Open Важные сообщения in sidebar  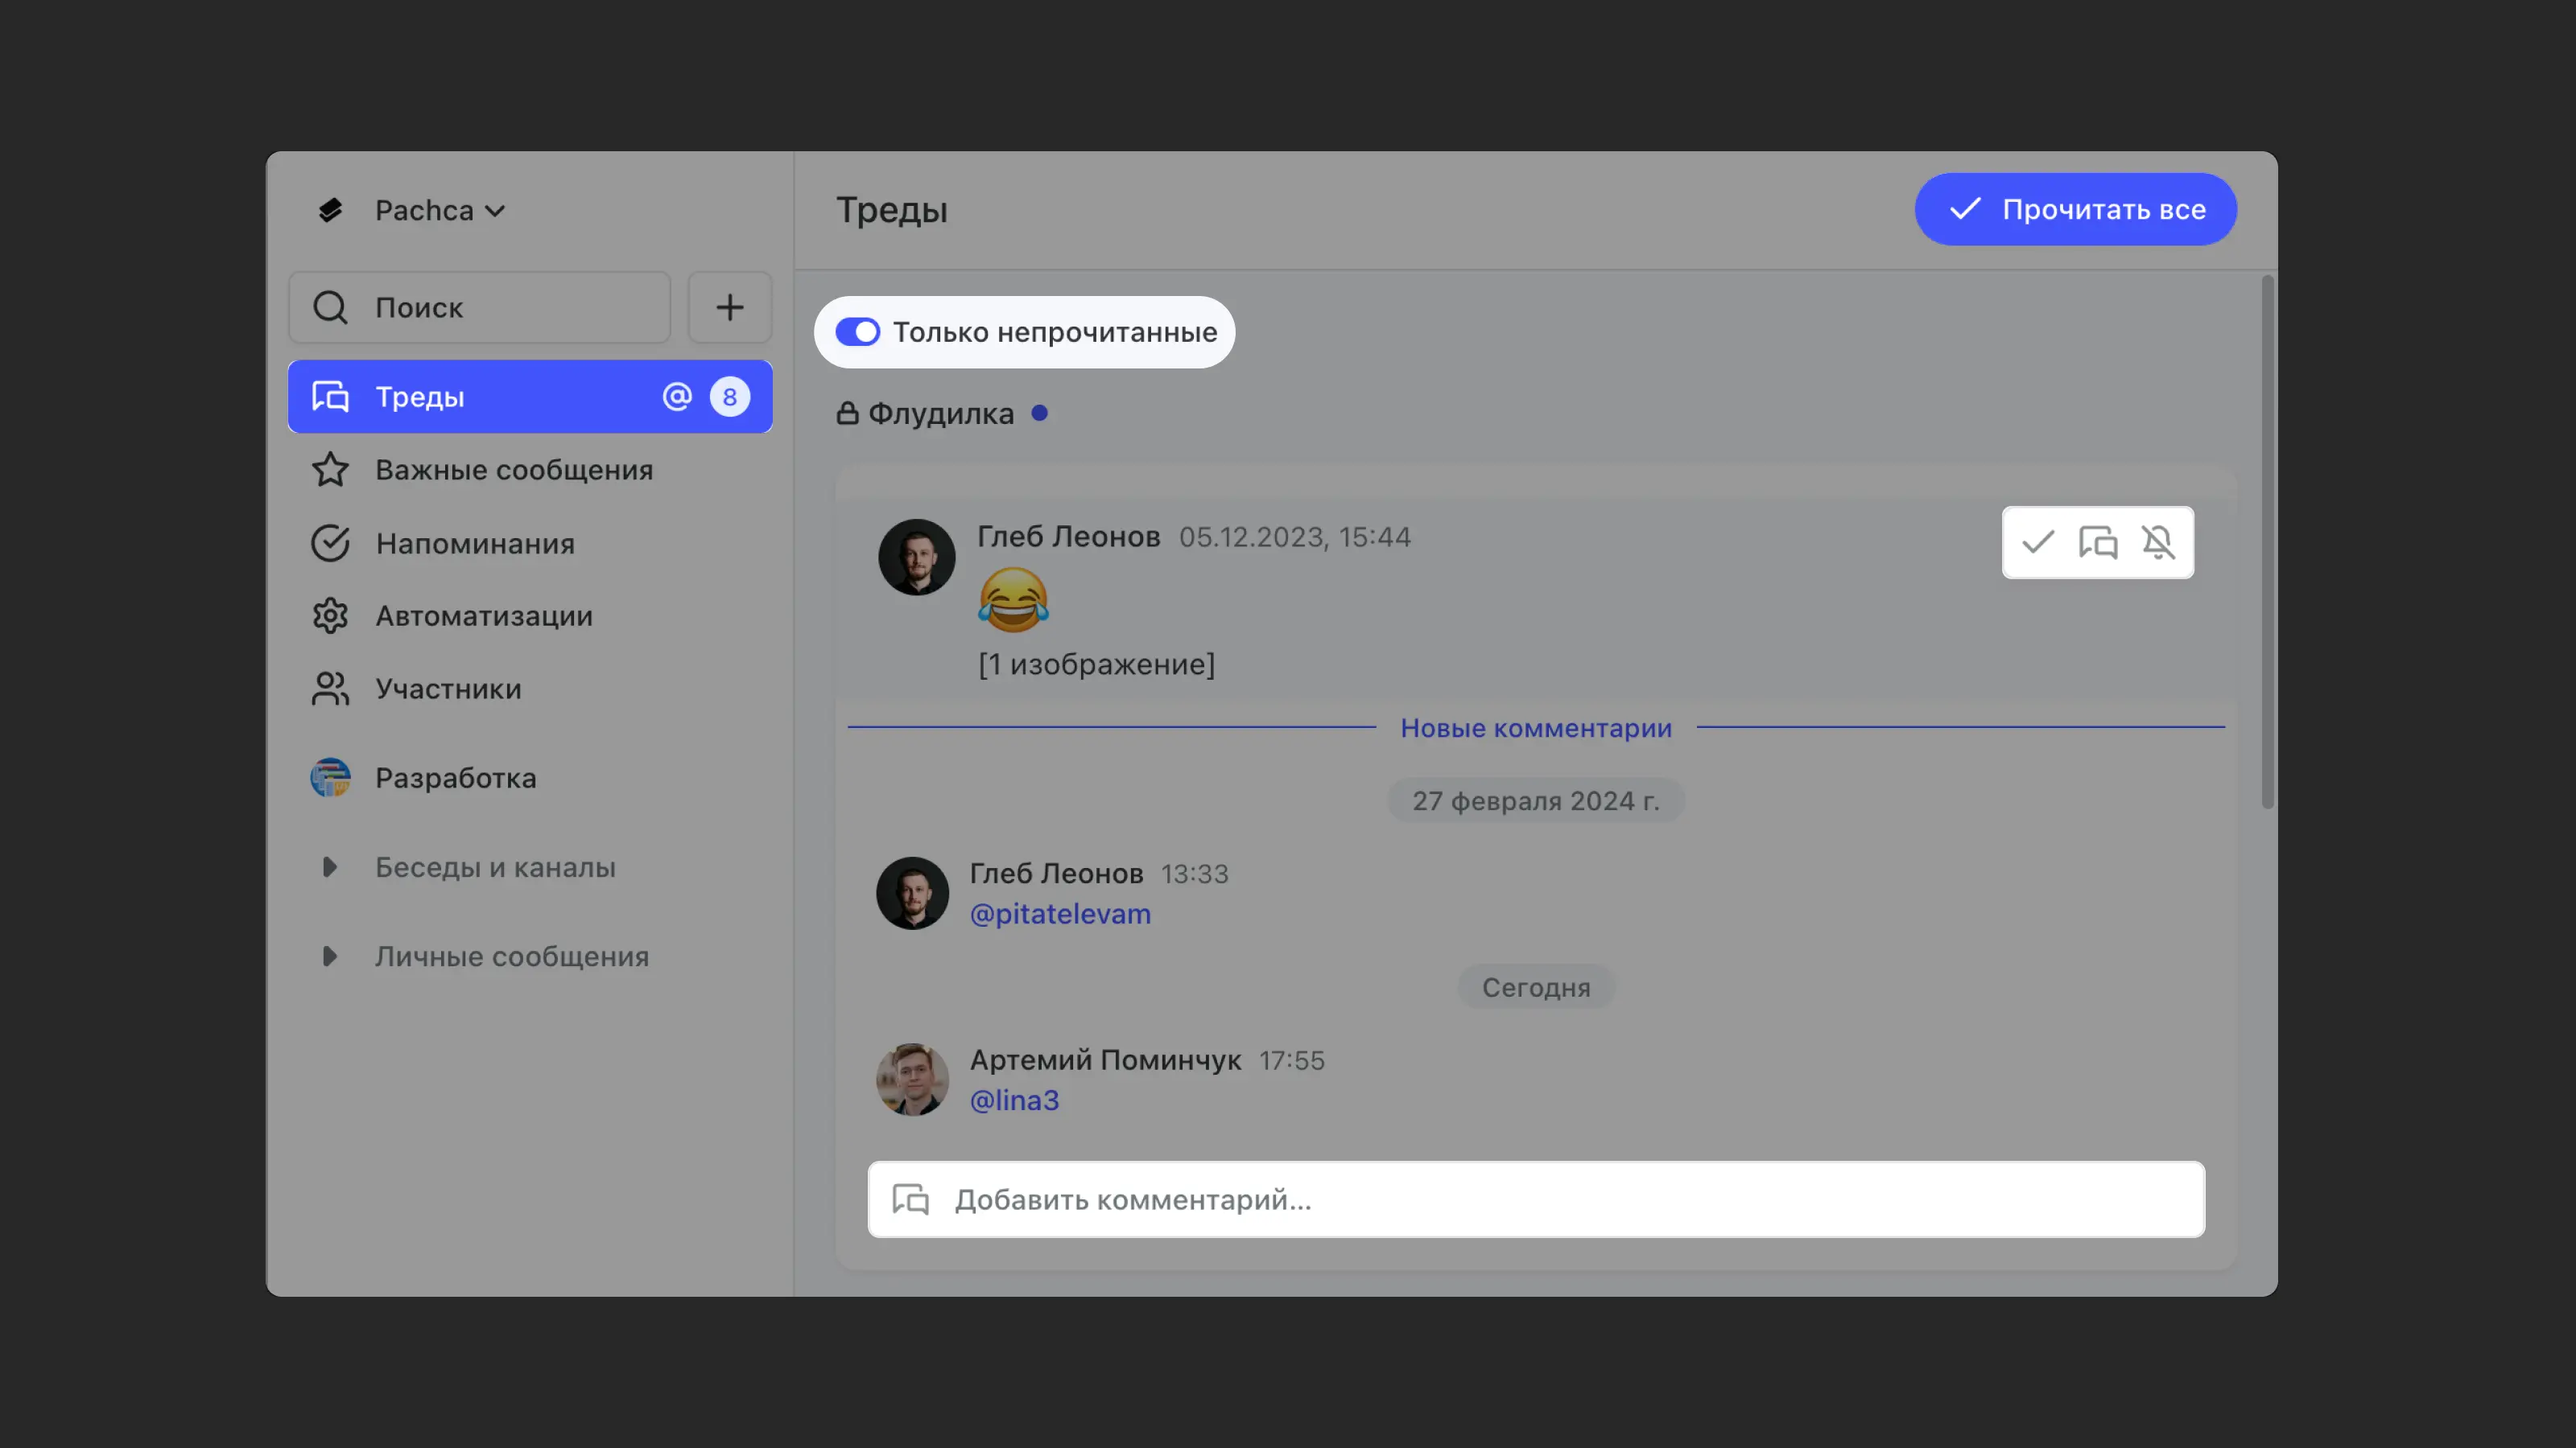pyautogui.click(x=513, y=470)
